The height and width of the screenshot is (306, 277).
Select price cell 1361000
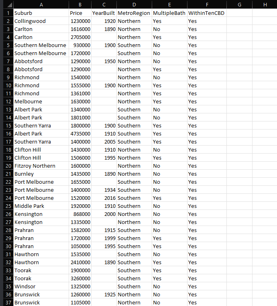coord(80,93)
